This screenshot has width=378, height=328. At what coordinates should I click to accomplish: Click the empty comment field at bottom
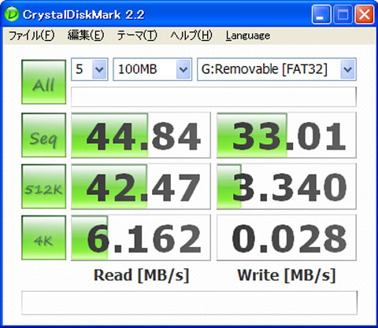(189, 303)
